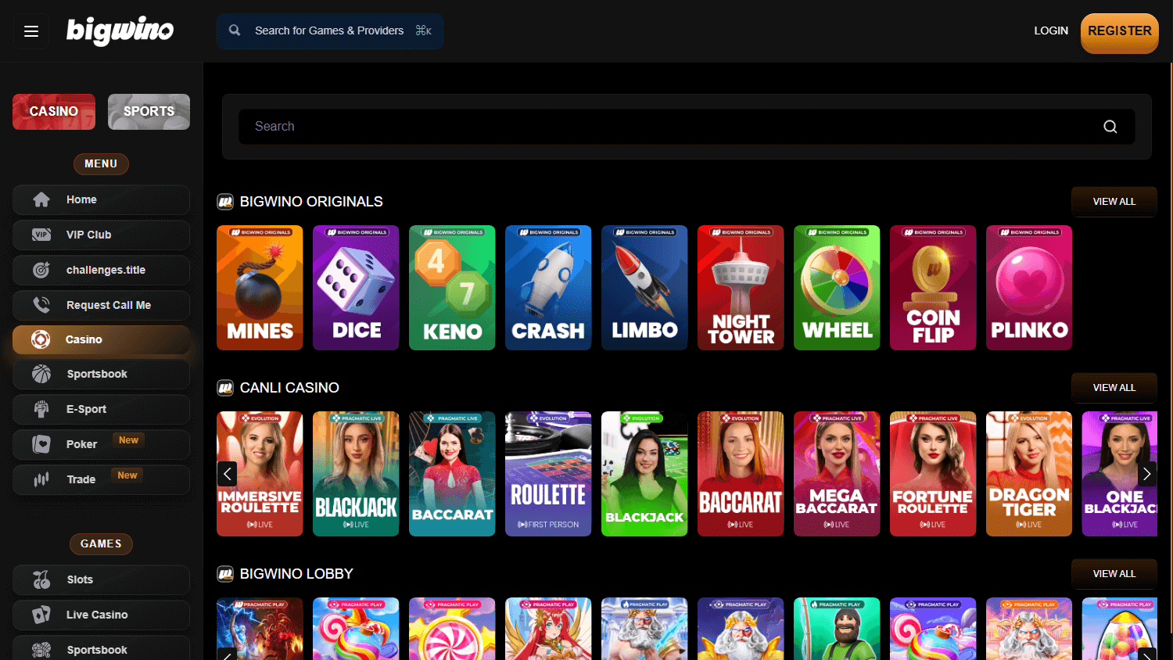The image size is (1173, 660).
Task: Click the left arrow on the BIGWINO LOBBY row
Action: click(227, 657)
